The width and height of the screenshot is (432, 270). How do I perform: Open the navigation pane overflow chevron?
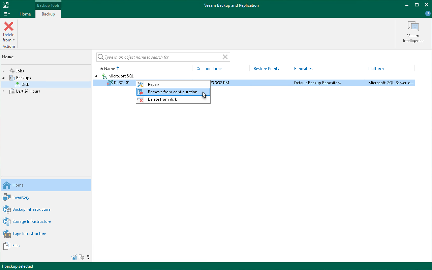click(88, 257)
